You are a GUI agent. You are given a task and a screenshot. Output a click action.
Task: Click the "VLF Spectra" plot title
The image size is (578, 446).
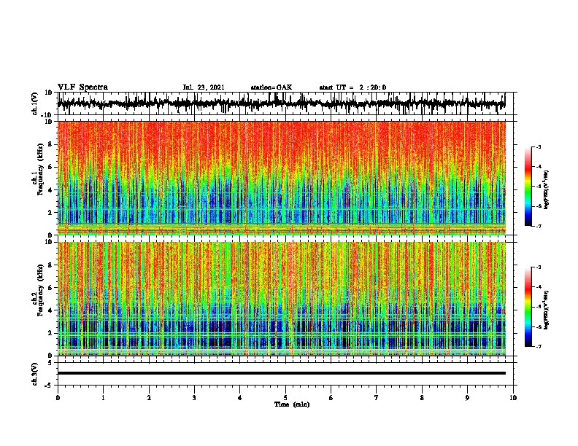82,87
